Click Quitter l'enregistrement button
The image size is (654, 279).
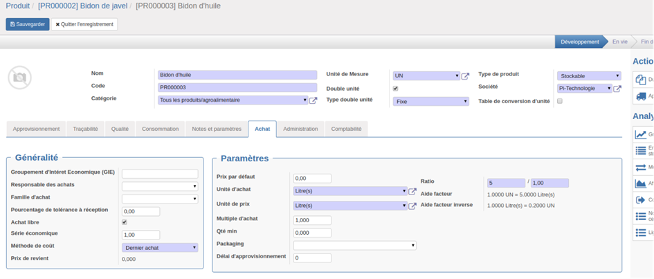pyautogui.click(x=84, y=24)
